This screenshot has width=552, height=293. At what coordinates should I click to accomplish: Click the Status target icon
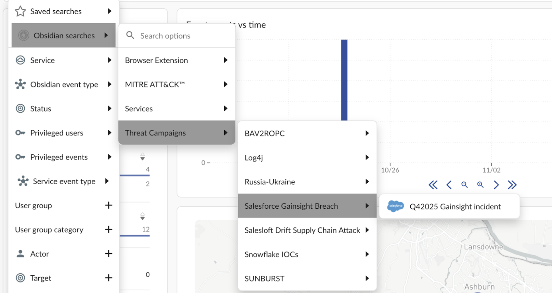tap(20, 108)
